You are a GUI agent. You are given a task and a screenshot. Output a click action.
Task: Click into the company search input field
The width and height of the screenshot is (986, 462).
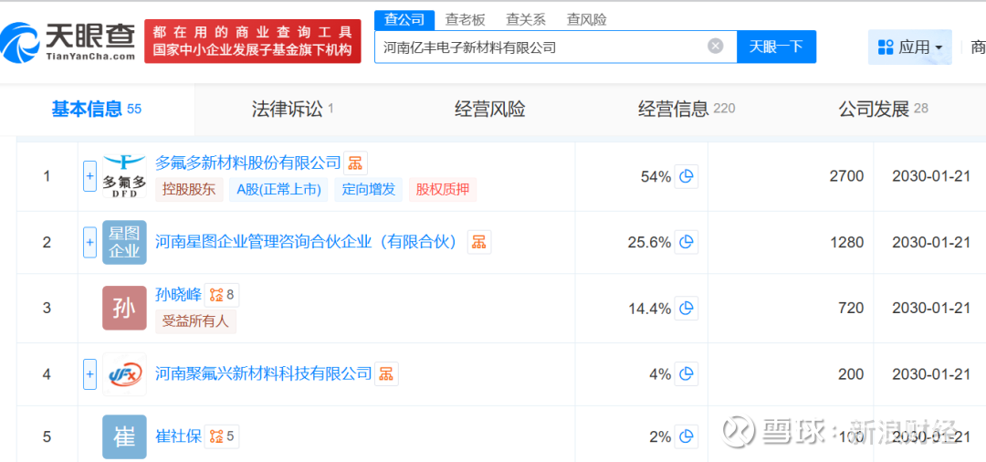coord(539,47)
